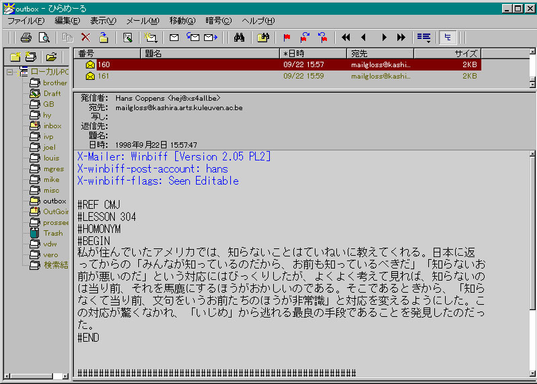Click the red flag mark icon
Image resolution: width=537 pixels, height=384 pixels.
pos(287,38)
